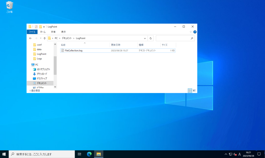Expand the ribbon using the chevron
This screenshot has width=265, height=158.
tap(191, 32)
